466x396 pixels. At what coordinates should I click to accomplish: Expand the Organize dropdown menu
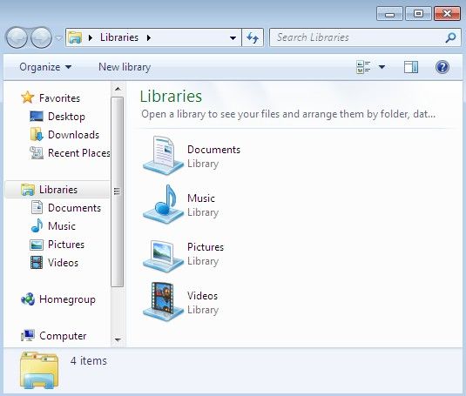45,67
